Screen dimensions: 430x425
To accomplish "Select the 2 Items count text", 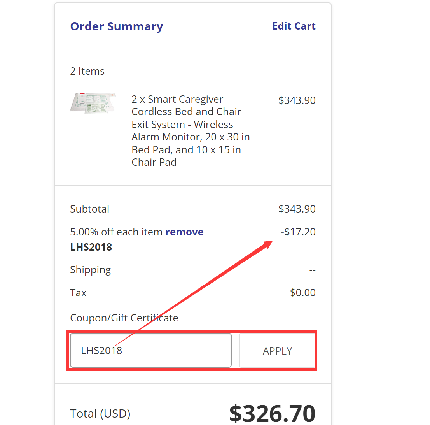I will 87,71.
